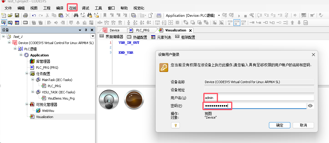Viewport: 329px width, 143px height.
Task: Open the 框架配置 tab
Action: coord(185,37)
